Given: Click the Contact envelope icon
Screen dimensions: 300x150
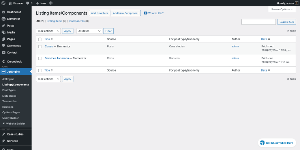Looking at the screenshot, I should 3,52.
